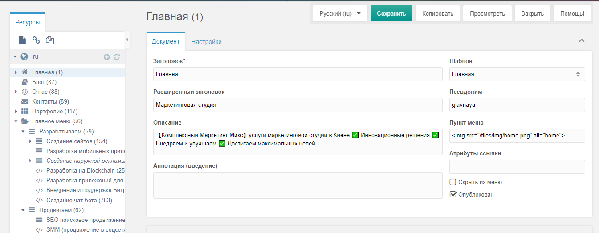The width and height of the screenshot is (599, 233).
Task: Click the new weblink chain icon
Action: [36, 40]
